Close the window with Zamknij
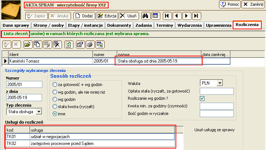The height and width of the screenshot is (150, 266). click(x=253, y=4)
